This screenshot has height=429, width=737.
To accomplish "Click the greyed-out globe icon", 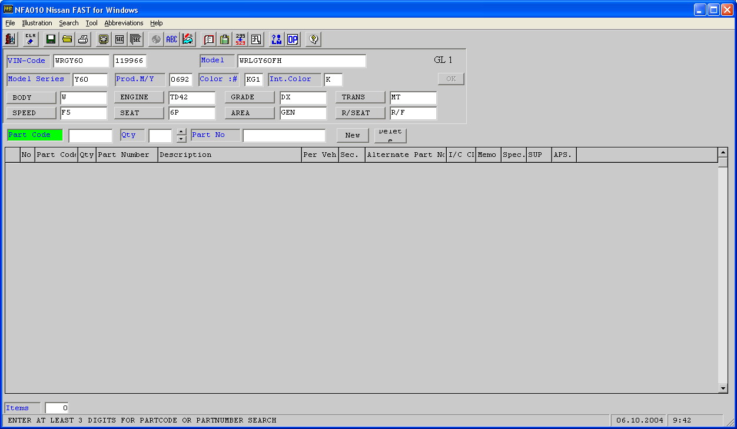I will click(155, 39).
